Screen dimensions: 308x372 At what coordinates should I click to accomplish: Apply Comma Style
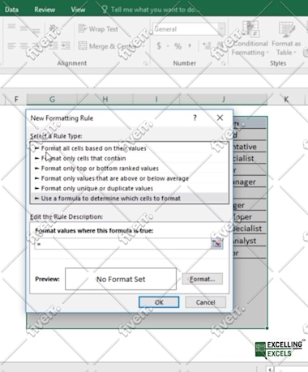(x=190, y=46)
